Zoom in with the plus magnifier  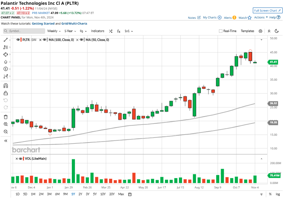pyautogui.click(x=5, y=124)
